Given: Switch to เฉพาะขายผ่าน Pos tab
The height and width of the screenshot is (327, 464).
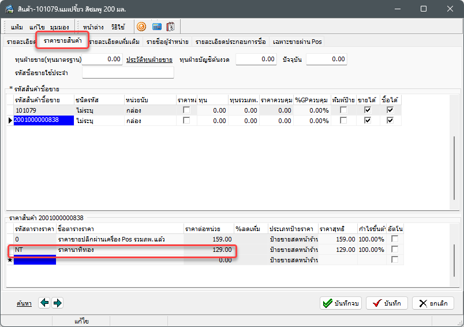Looking at the screenshot, I should [x=297, y=42].
